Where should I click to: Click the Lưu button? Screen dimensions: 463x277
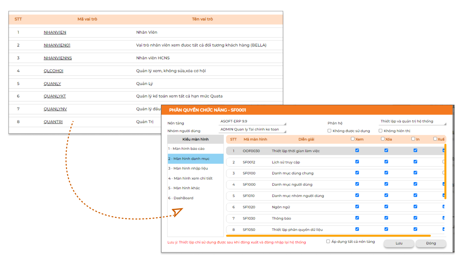(399, 244)
